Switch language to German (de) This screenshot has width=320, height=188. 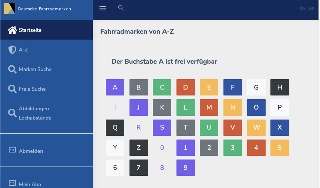click(302, 9)
